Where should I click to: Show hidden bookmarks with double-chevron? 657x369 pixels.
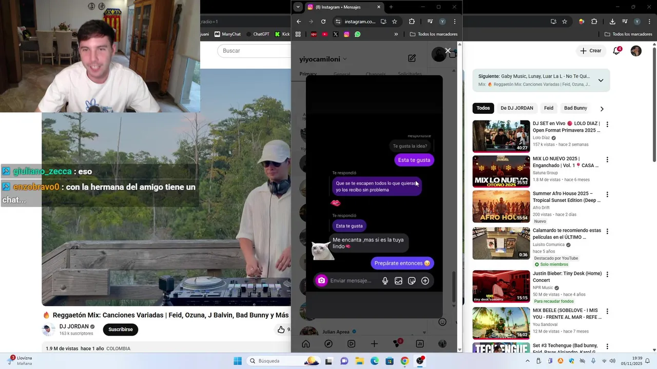click(396, 34)
